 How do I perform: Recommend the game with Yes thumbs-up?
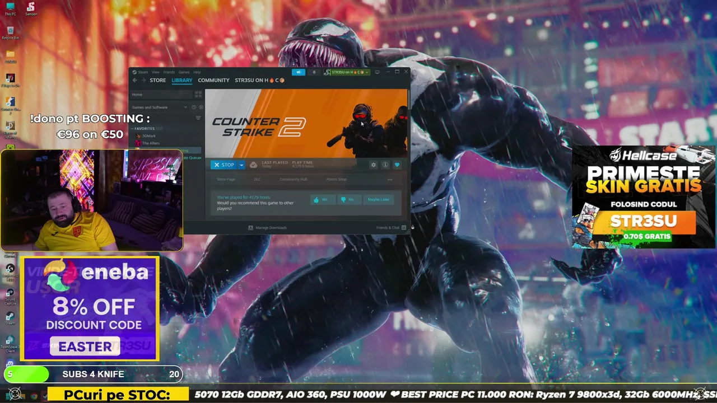pos(322,199)
